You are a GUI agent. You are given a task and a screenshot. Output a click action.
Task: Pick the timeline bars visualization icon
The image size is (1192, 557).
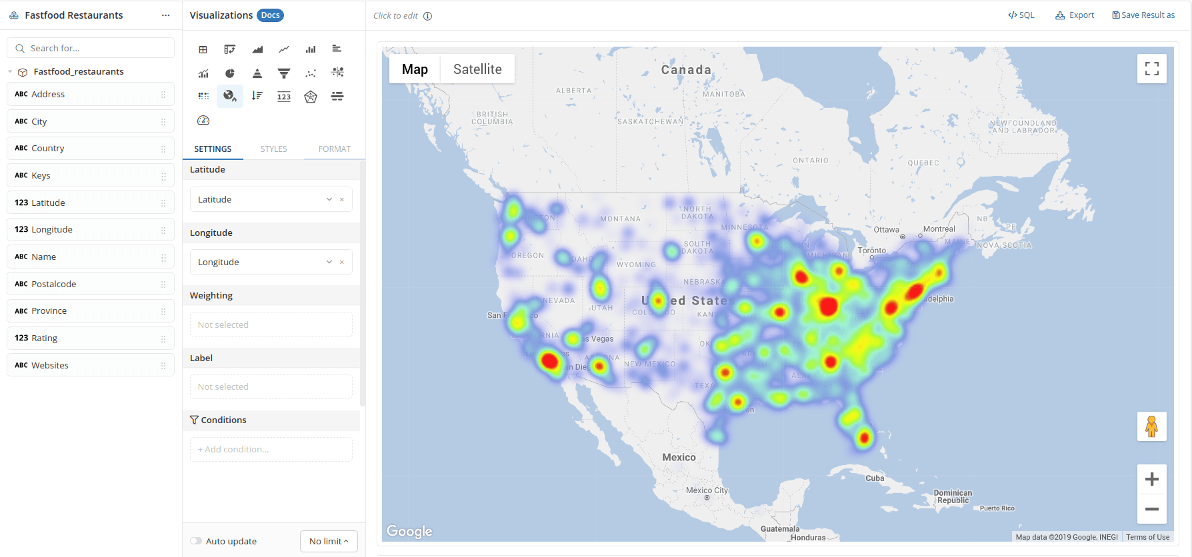(337, 97)
